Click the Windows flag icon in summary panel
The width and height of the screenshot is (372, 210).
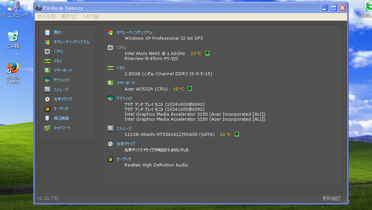click(x=110, y=32)
